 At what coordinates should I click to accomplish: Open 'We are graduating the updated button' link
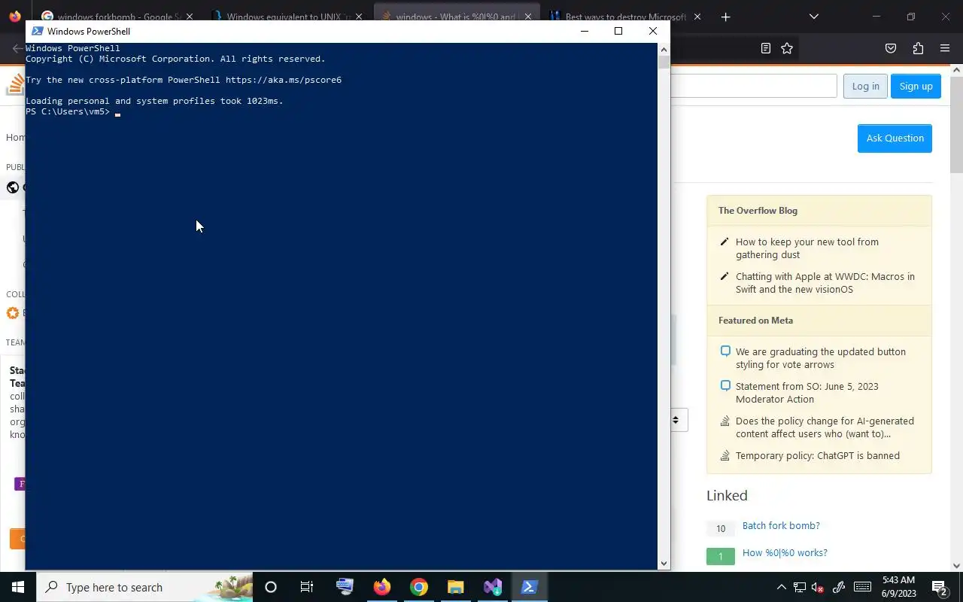pos(820,358)
